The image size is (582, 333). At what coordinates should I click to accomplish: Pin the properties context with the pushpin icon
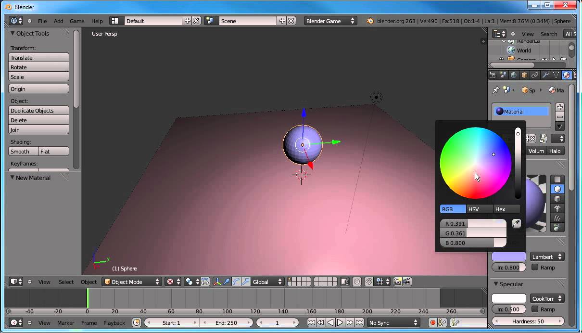pyautogui.click(x=495, y=90)
